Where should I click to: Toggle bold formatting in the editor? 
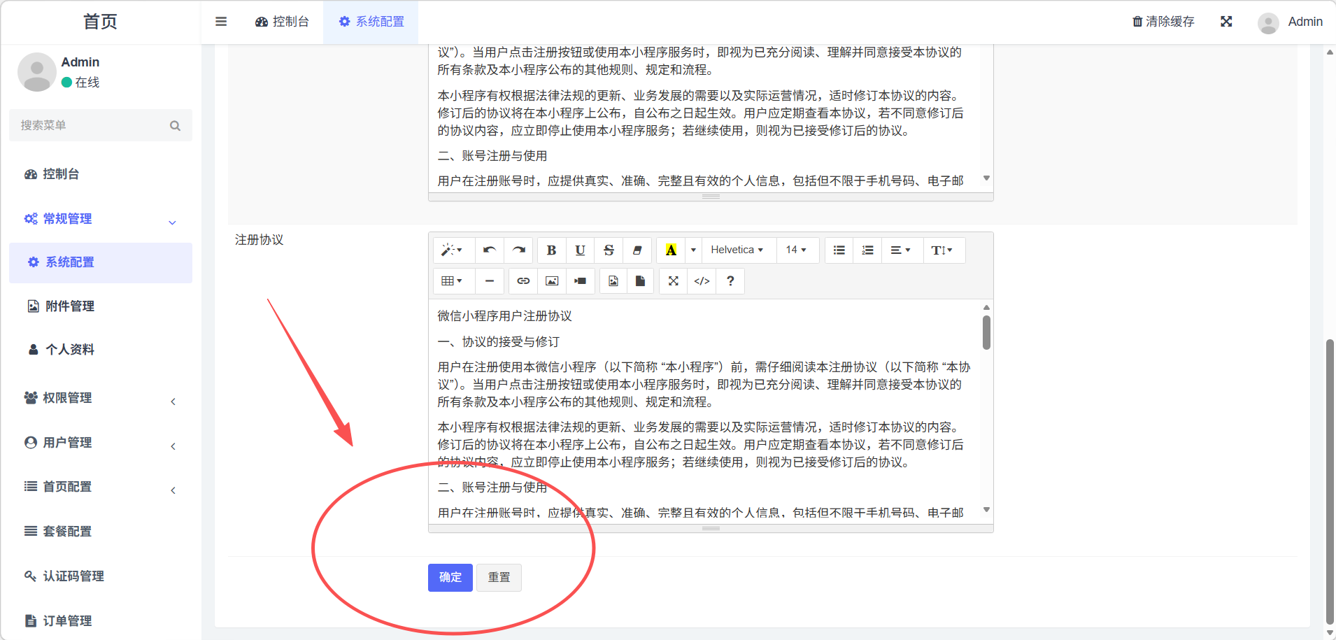coord(551,250)
